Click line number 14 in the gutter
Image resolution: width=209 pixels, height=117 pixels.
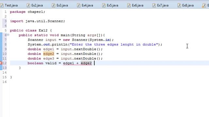point(4,72)
